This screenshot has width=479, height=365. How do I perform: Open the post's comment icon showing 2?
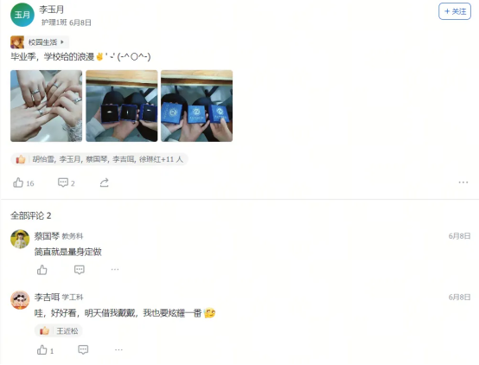[x=67, y=182]
